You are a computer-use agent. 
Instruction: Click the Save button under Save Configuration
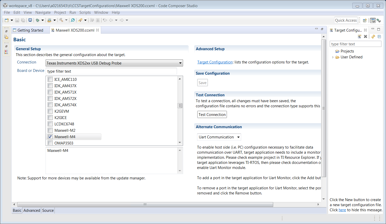click(202, 83)
